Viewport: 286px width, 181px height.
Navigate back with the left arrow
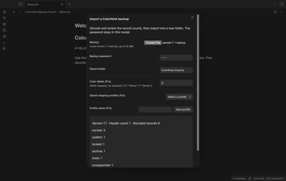(14, 12)
